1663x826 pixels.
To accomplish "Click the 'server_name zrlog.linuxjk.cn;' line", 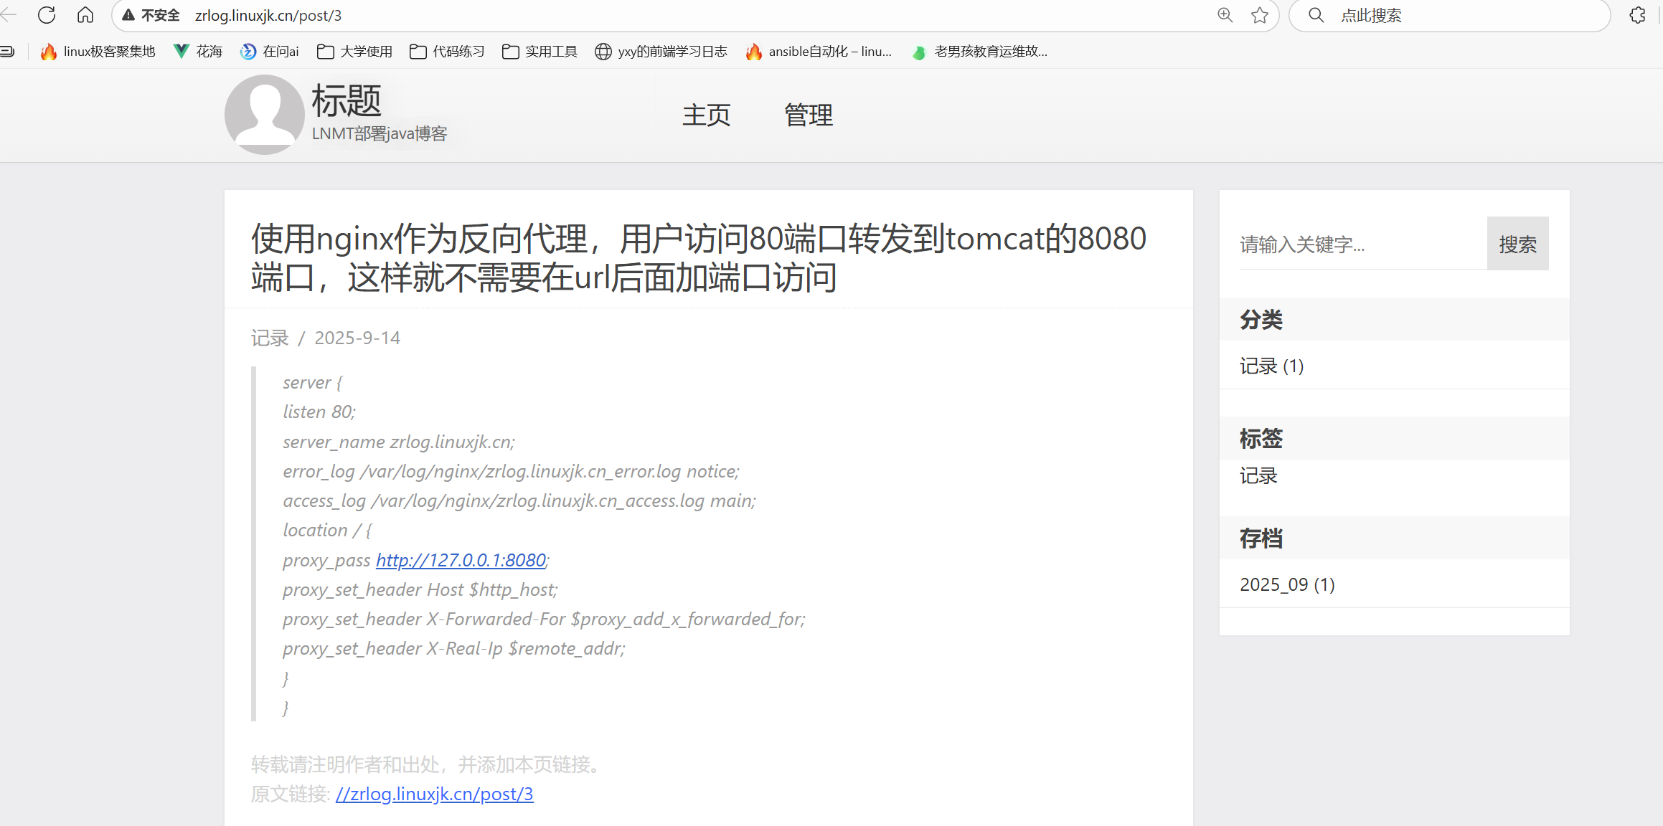I will point(399,442).
